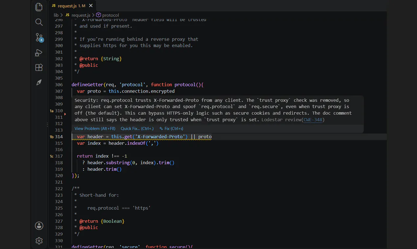The image size is (417, 249).
Task: Open the Manage settings gear
Action: tap(39, 241)
